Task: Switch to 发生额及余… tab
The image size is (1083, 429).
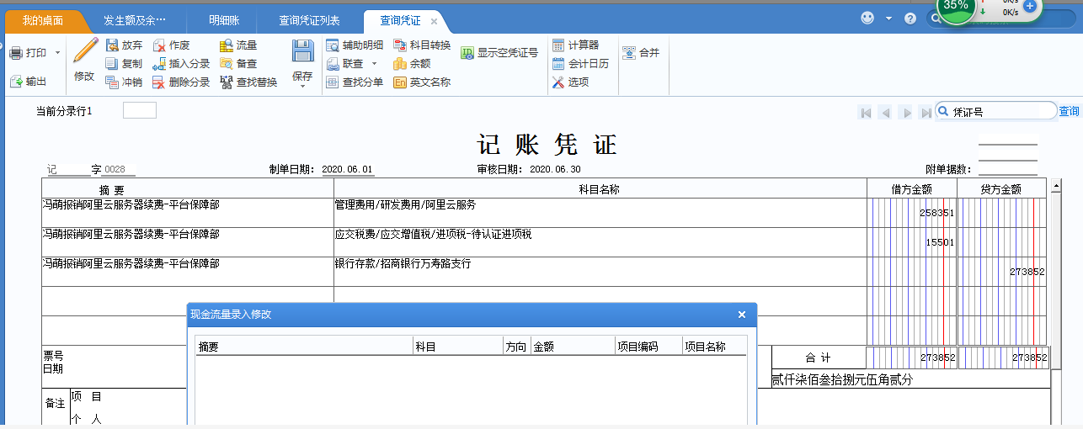Action: (135, 20)
